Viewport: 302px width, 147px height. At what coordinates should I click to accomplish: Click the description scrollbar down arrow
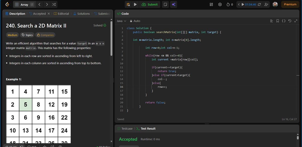111,141
